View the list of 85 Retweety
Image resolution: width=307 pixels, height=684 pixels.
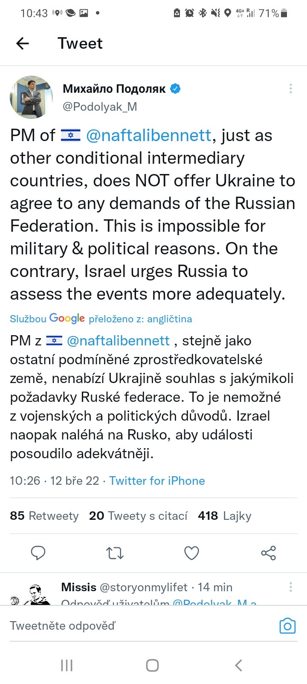[x=44, y=516]
